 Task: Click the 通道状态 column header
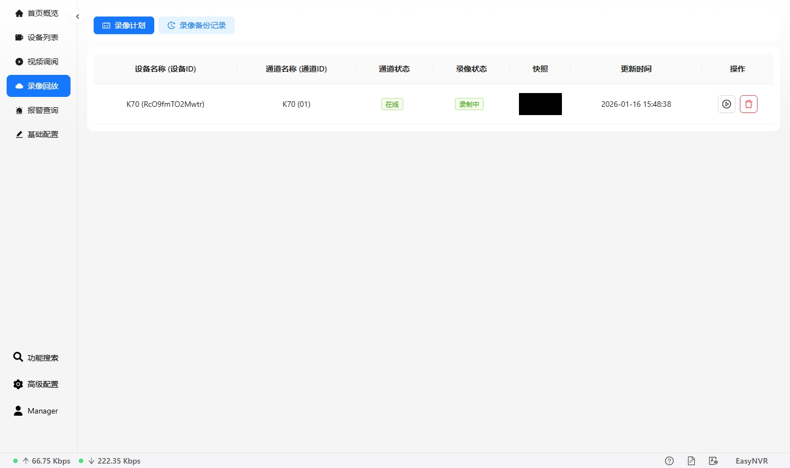tap(394, 69)
